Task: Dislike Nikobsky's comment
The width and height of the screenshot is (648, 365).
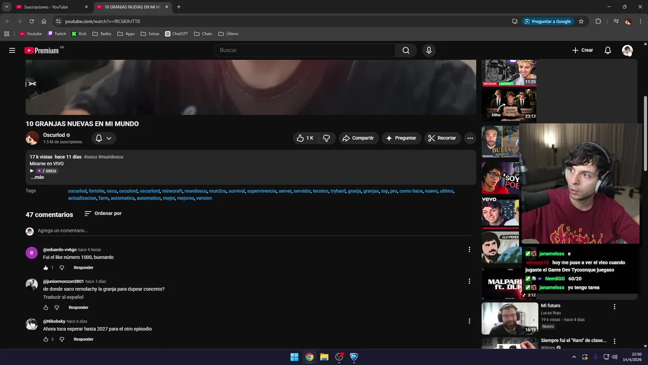Action: (62, 339)
